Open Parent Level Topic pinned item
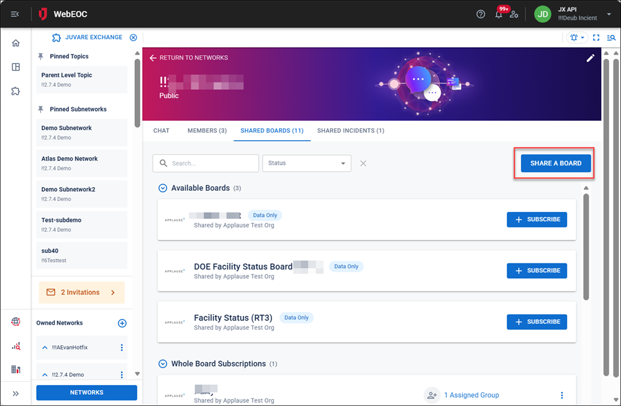This screenshot has height=406, width=621. pos(81,79)
